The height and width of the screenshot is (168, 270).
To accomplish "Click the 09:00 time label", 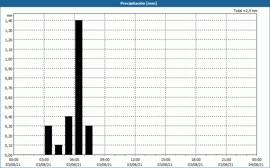I will [x=105, y=160].
